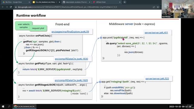Go forward in browser history
This screenshot has height=109, width=194.
7,7
